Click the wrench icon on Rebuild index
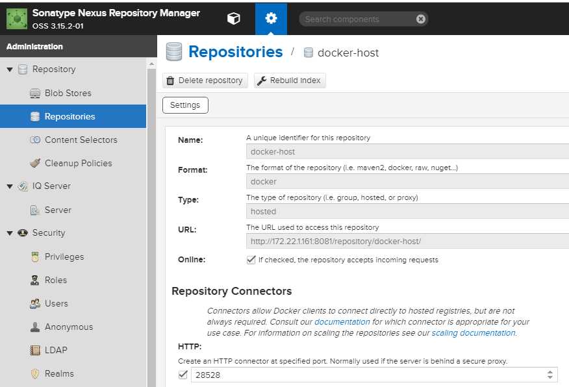The height and width of the screenshot is (387, 569). coord(262,81)
